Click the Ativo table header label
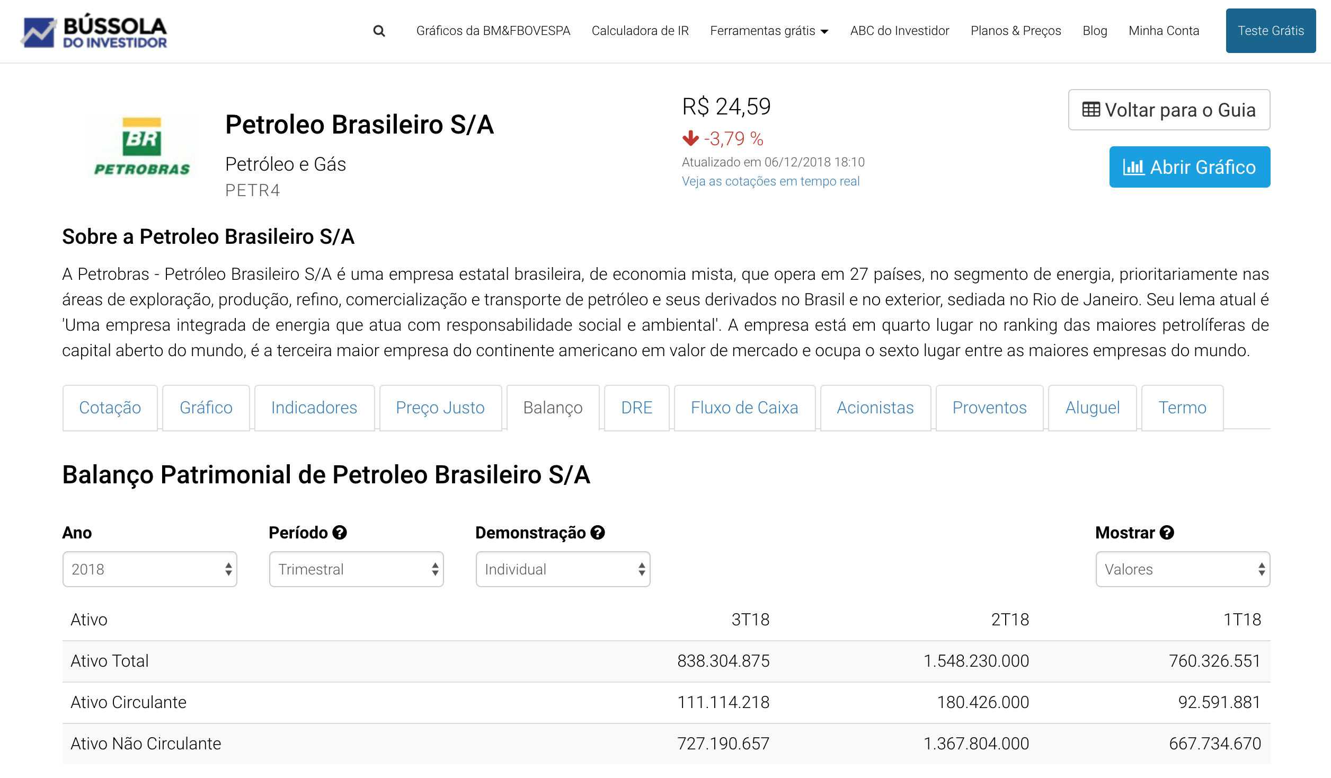 click(89, 620)
